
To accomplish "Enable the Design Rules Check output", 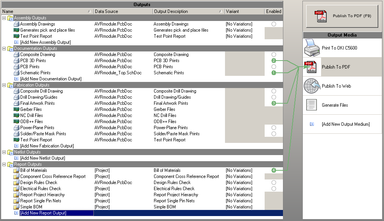I will 274,183.
